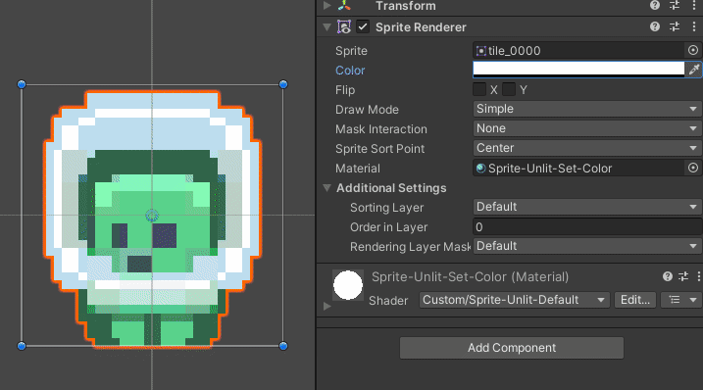Expand the Transform component

point(327,5)
